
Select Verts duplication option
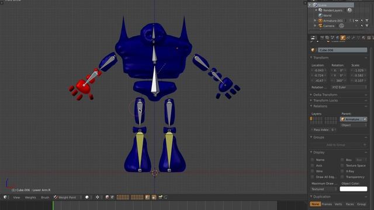338,204
